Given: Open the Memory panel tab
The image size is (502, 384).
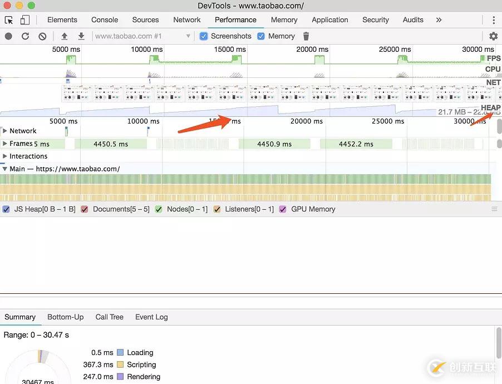Looking at the screenshot, I should click(x=284, y=20).
